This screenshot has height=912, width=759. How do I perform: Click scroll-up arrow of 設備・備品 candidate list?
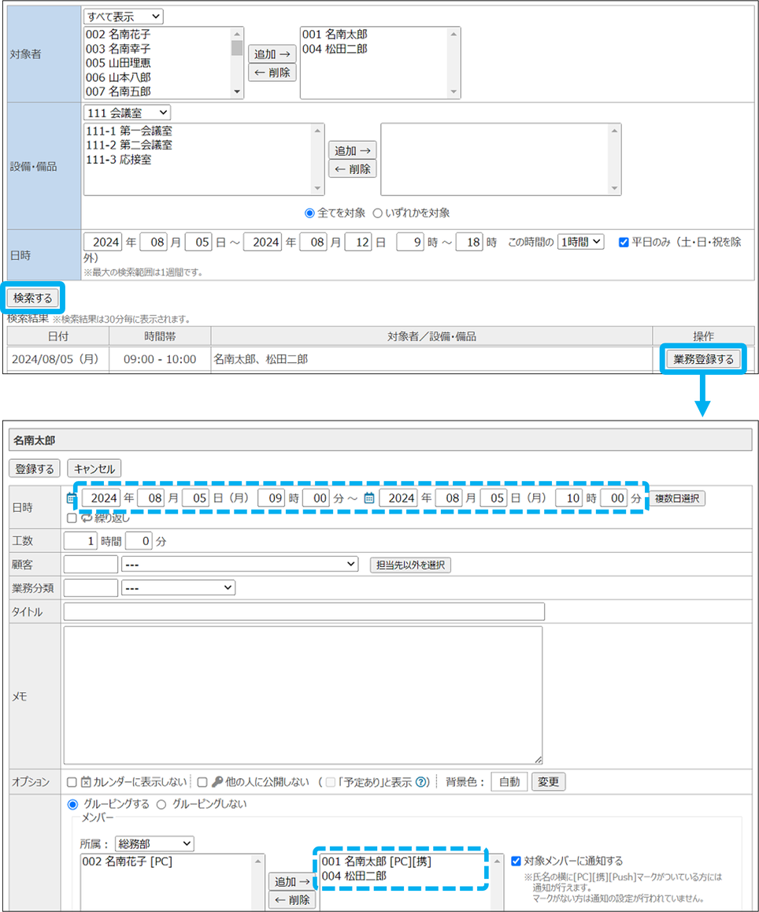(x=317, y=131)
